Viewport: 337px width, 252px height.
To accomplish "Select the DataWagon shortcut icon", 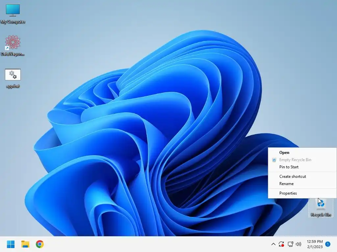I will pos(13,45).
